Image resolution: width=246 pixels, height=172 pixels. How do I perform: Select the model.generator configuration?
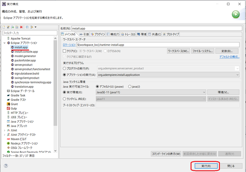pos(23,56)
